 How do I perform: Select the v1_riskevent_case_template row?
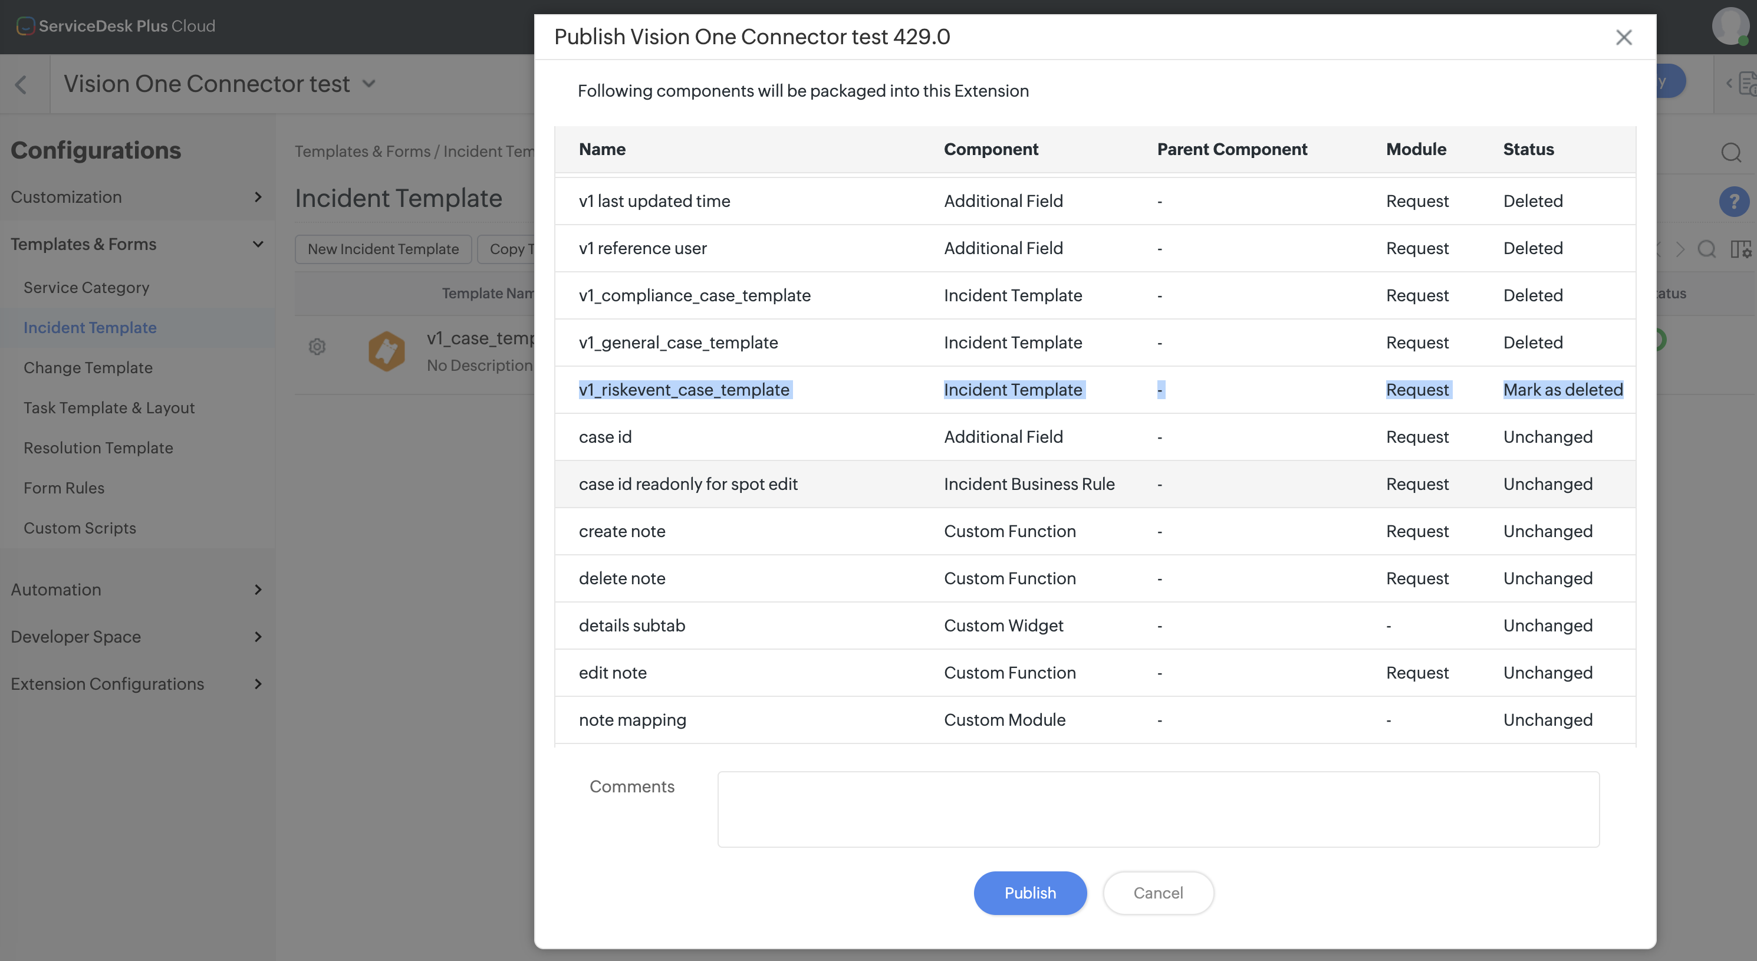[x=683, y=390]
